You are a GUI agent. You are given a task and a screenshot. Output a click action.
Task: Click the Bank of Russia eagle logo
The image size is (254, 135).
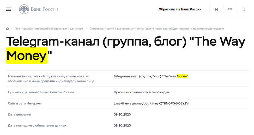(x=24, y=9)
